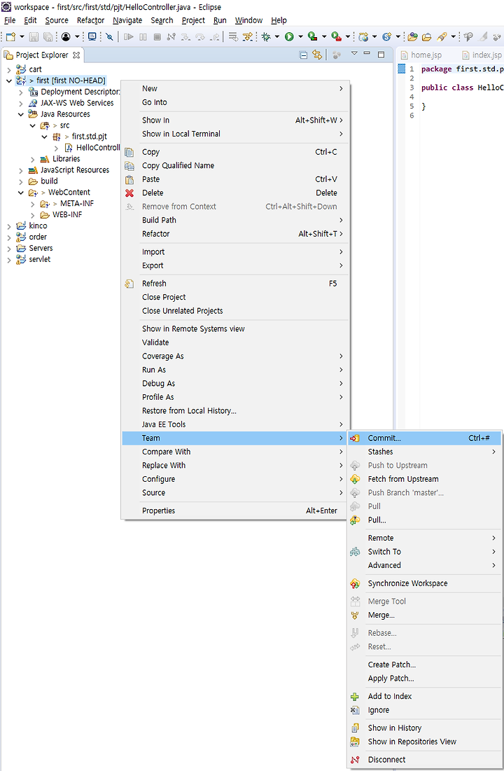Open the Run toolbar dropdown arrow
Viewport: 504px width, 771px height.
click(x=300, y=37)
